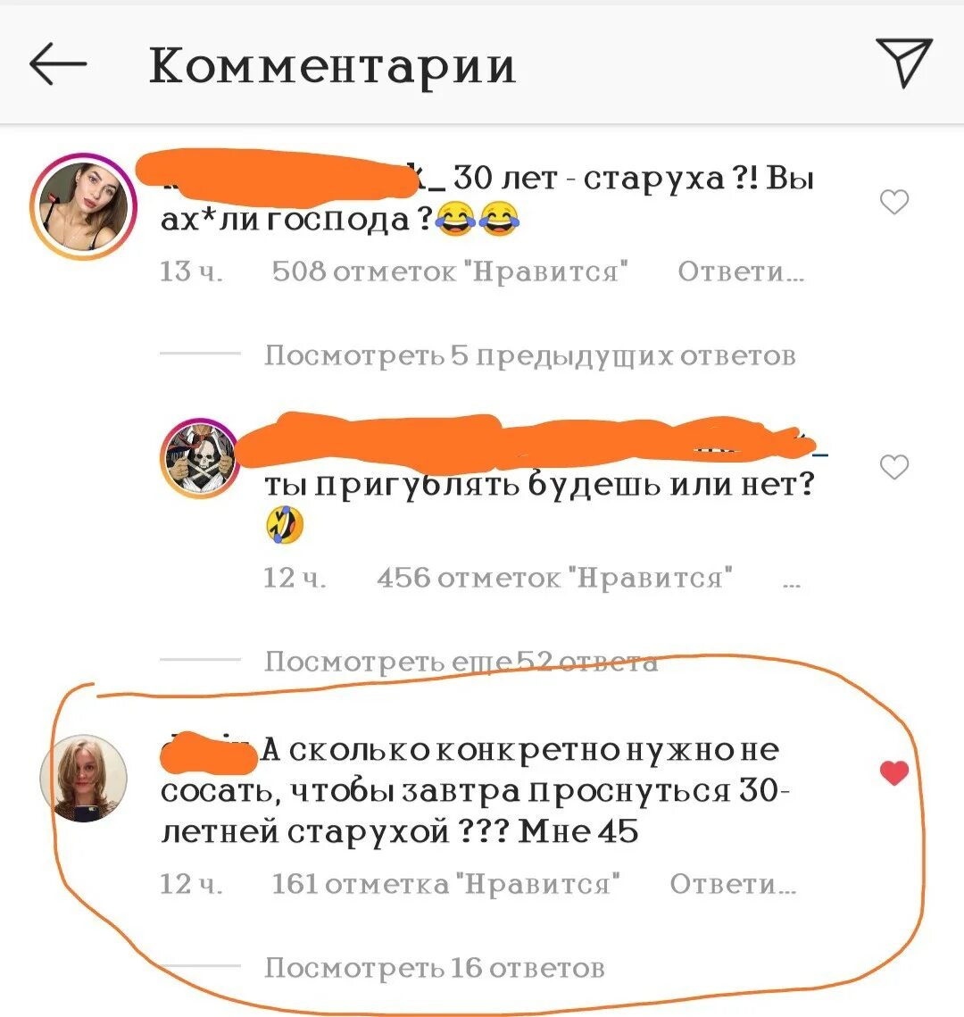This screenshot has width=964, height=1017.
Task: View 161 отметка "Нравится" list
Action: pos(446,883)
